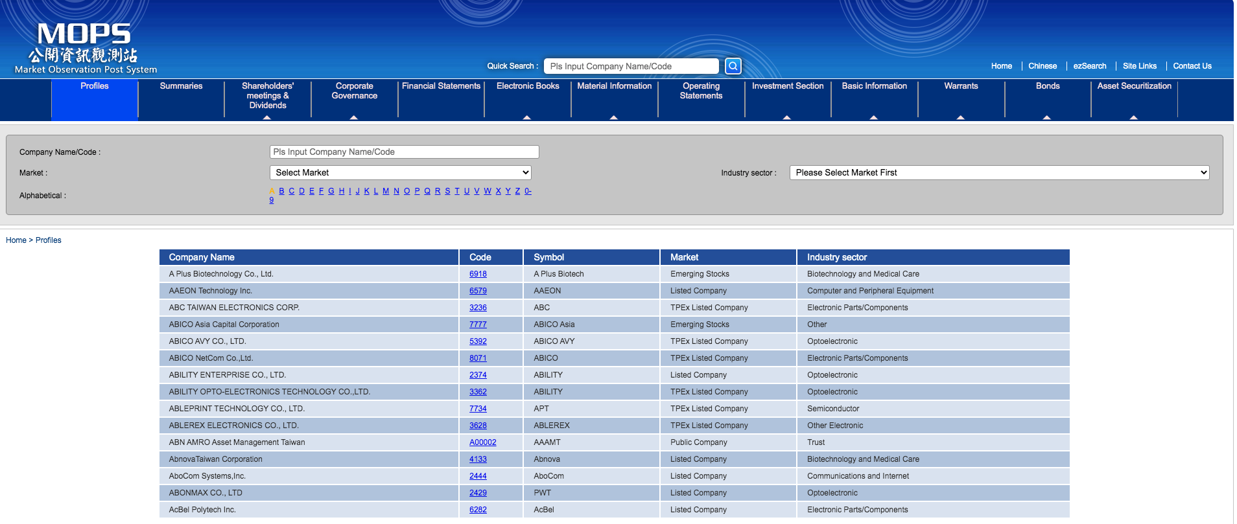Filter alphabetically by letter A
1237x524 pixels.
(272, 191)
